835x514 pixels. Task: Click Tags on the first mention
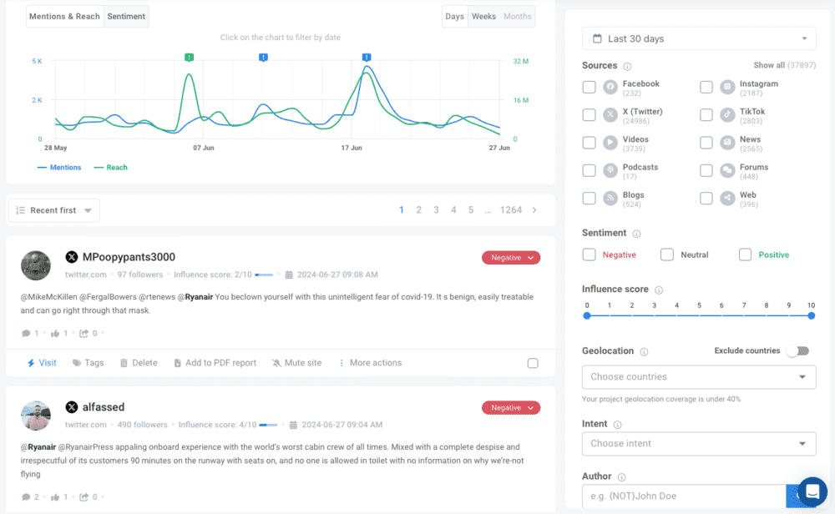[88, 363]
